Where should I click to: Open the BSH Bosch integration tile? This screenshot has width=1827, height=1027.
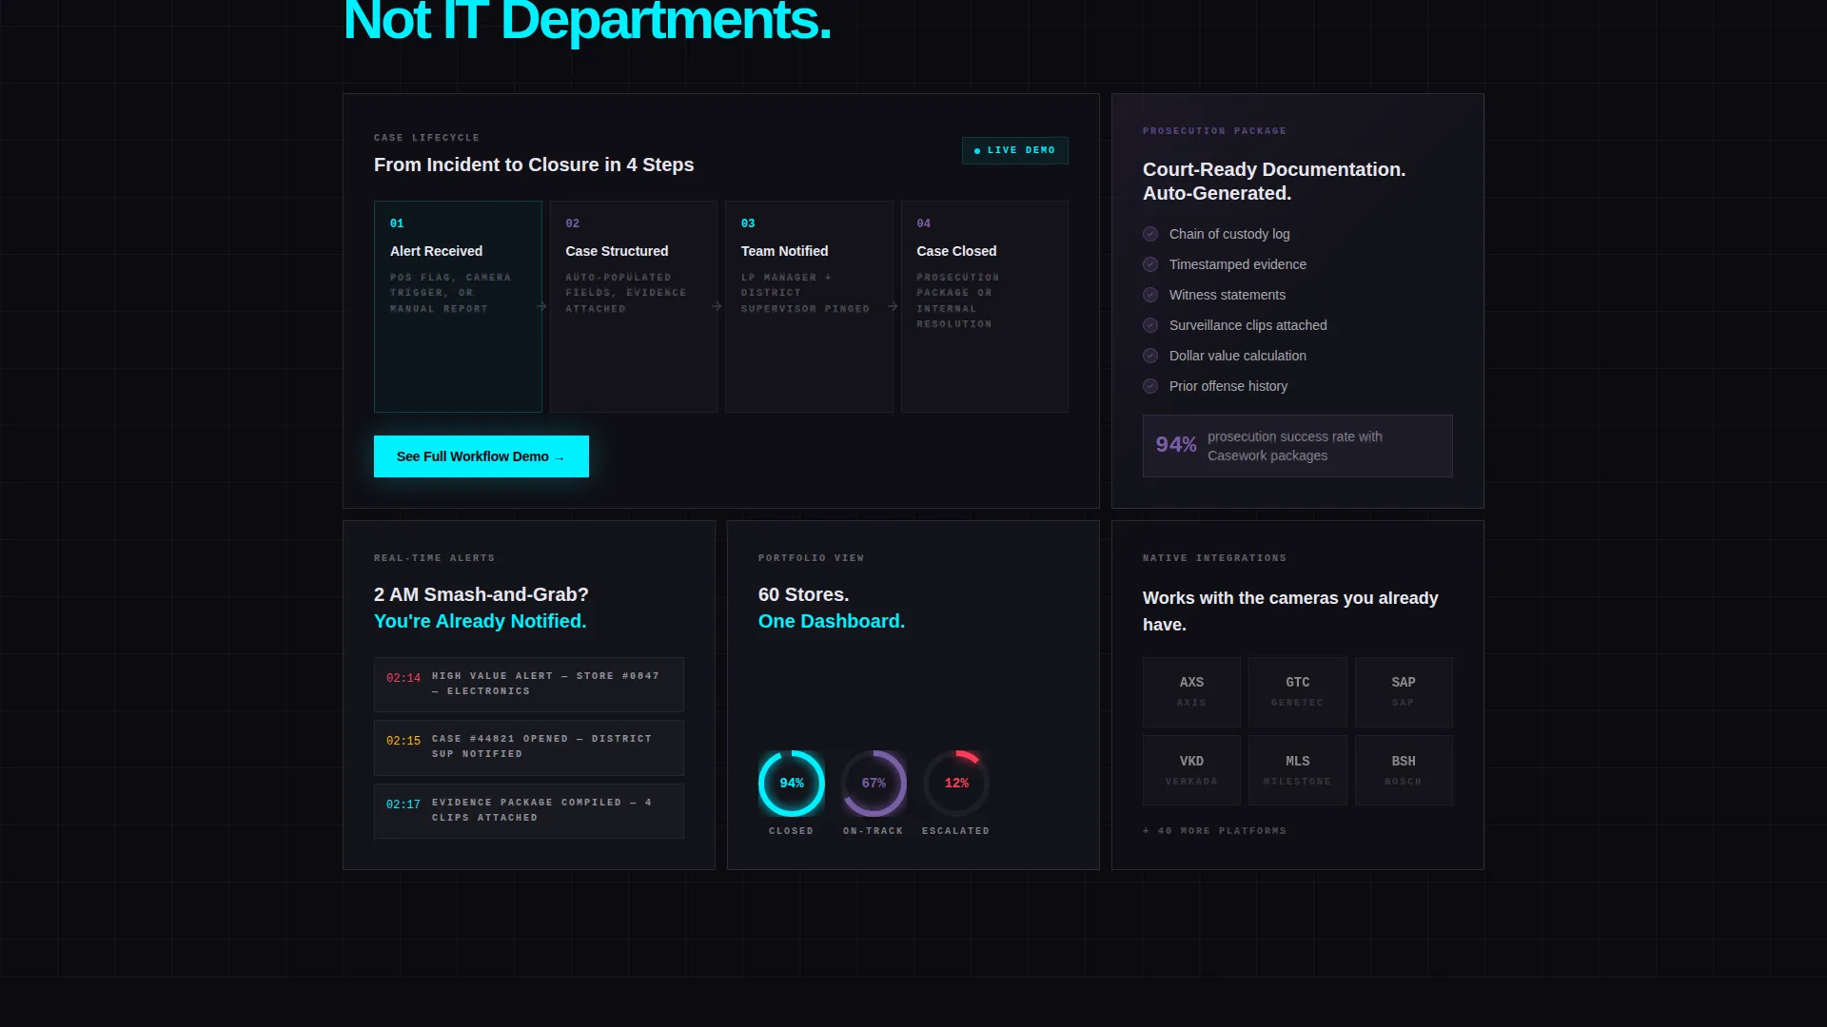1404,770
